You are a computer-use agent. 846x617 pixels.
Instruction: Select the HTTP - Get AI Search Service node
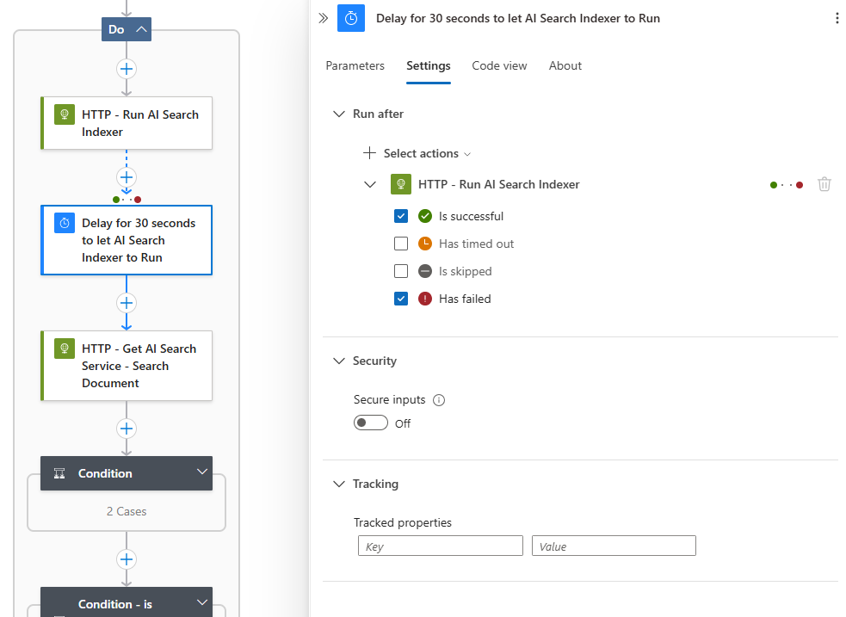[127, 366]
